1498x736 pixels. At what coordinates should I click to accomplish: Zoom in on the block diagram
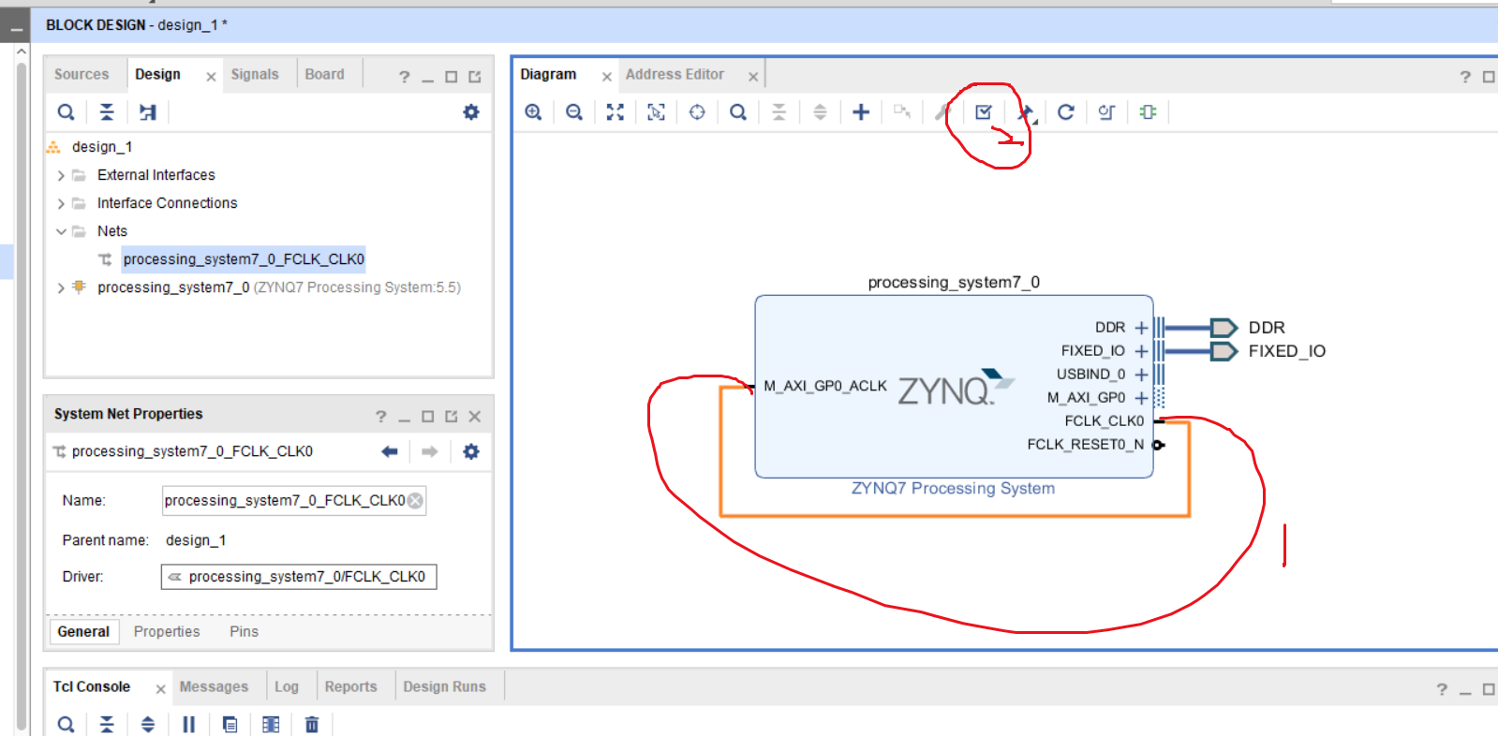(x=533, y=112)
